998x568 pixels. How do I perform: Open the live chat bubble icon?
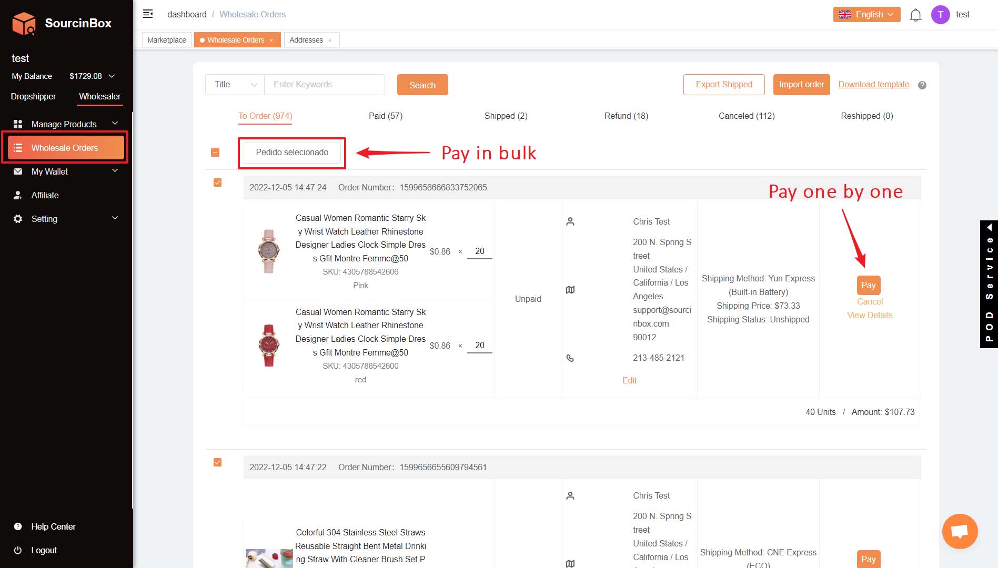tap(960, 531)
